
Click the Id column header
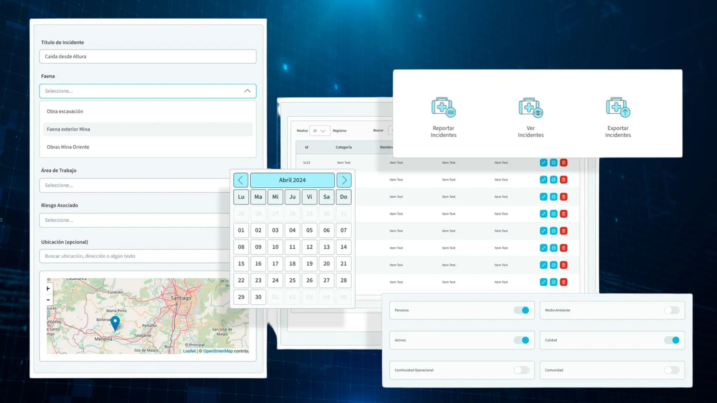306,147
